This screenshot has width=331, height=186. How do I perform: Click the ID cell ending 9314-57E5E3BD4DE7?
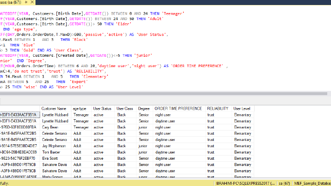[x=20, y=146]
